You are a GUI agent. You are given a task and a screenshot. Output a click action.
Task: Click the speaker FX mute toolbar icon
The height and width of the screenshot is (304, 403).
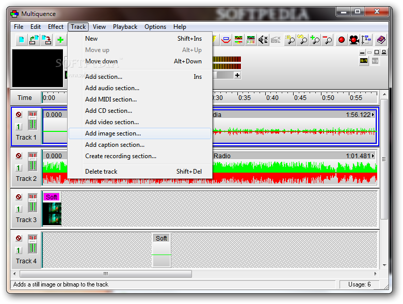[263, 40]
